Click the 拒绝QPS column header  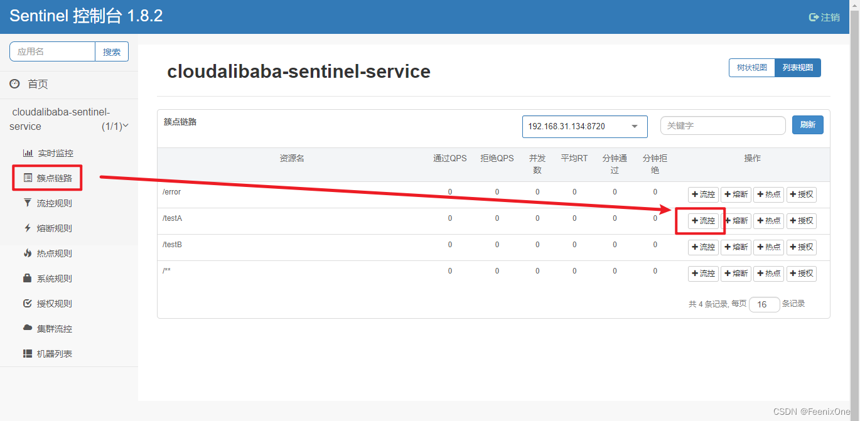tap(497, 158)
